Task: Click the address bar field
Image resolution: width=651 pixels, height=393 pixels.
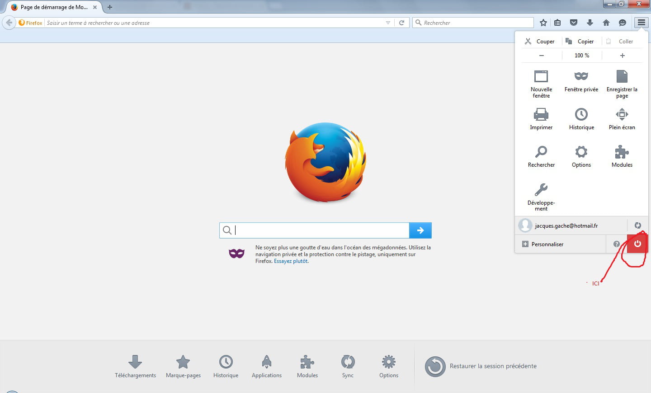Action: [213, 23]
